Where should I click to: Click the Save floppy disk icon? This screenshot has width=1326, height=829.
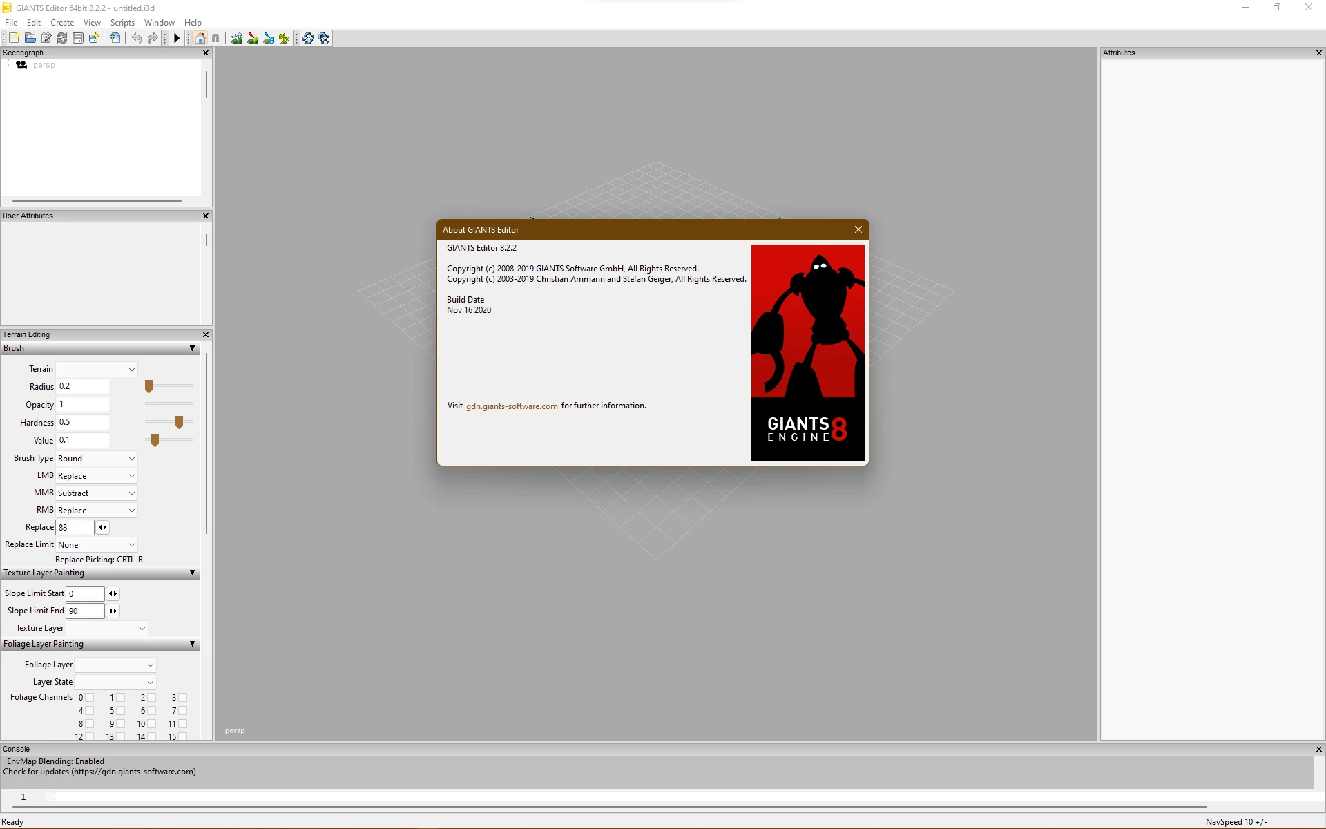click(78, 38)
